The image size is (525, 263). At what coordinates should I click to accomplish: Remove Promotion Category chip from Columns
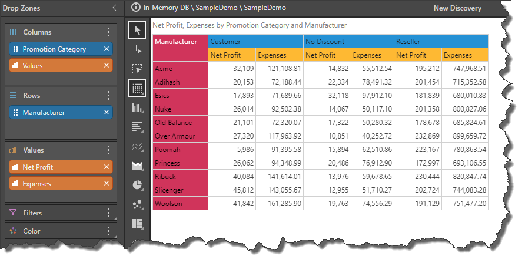[x=107, y=49]
